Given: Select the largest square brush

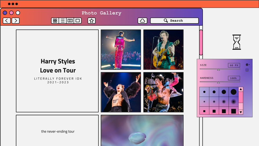Looking at the screenshot, I should [234, 110].
